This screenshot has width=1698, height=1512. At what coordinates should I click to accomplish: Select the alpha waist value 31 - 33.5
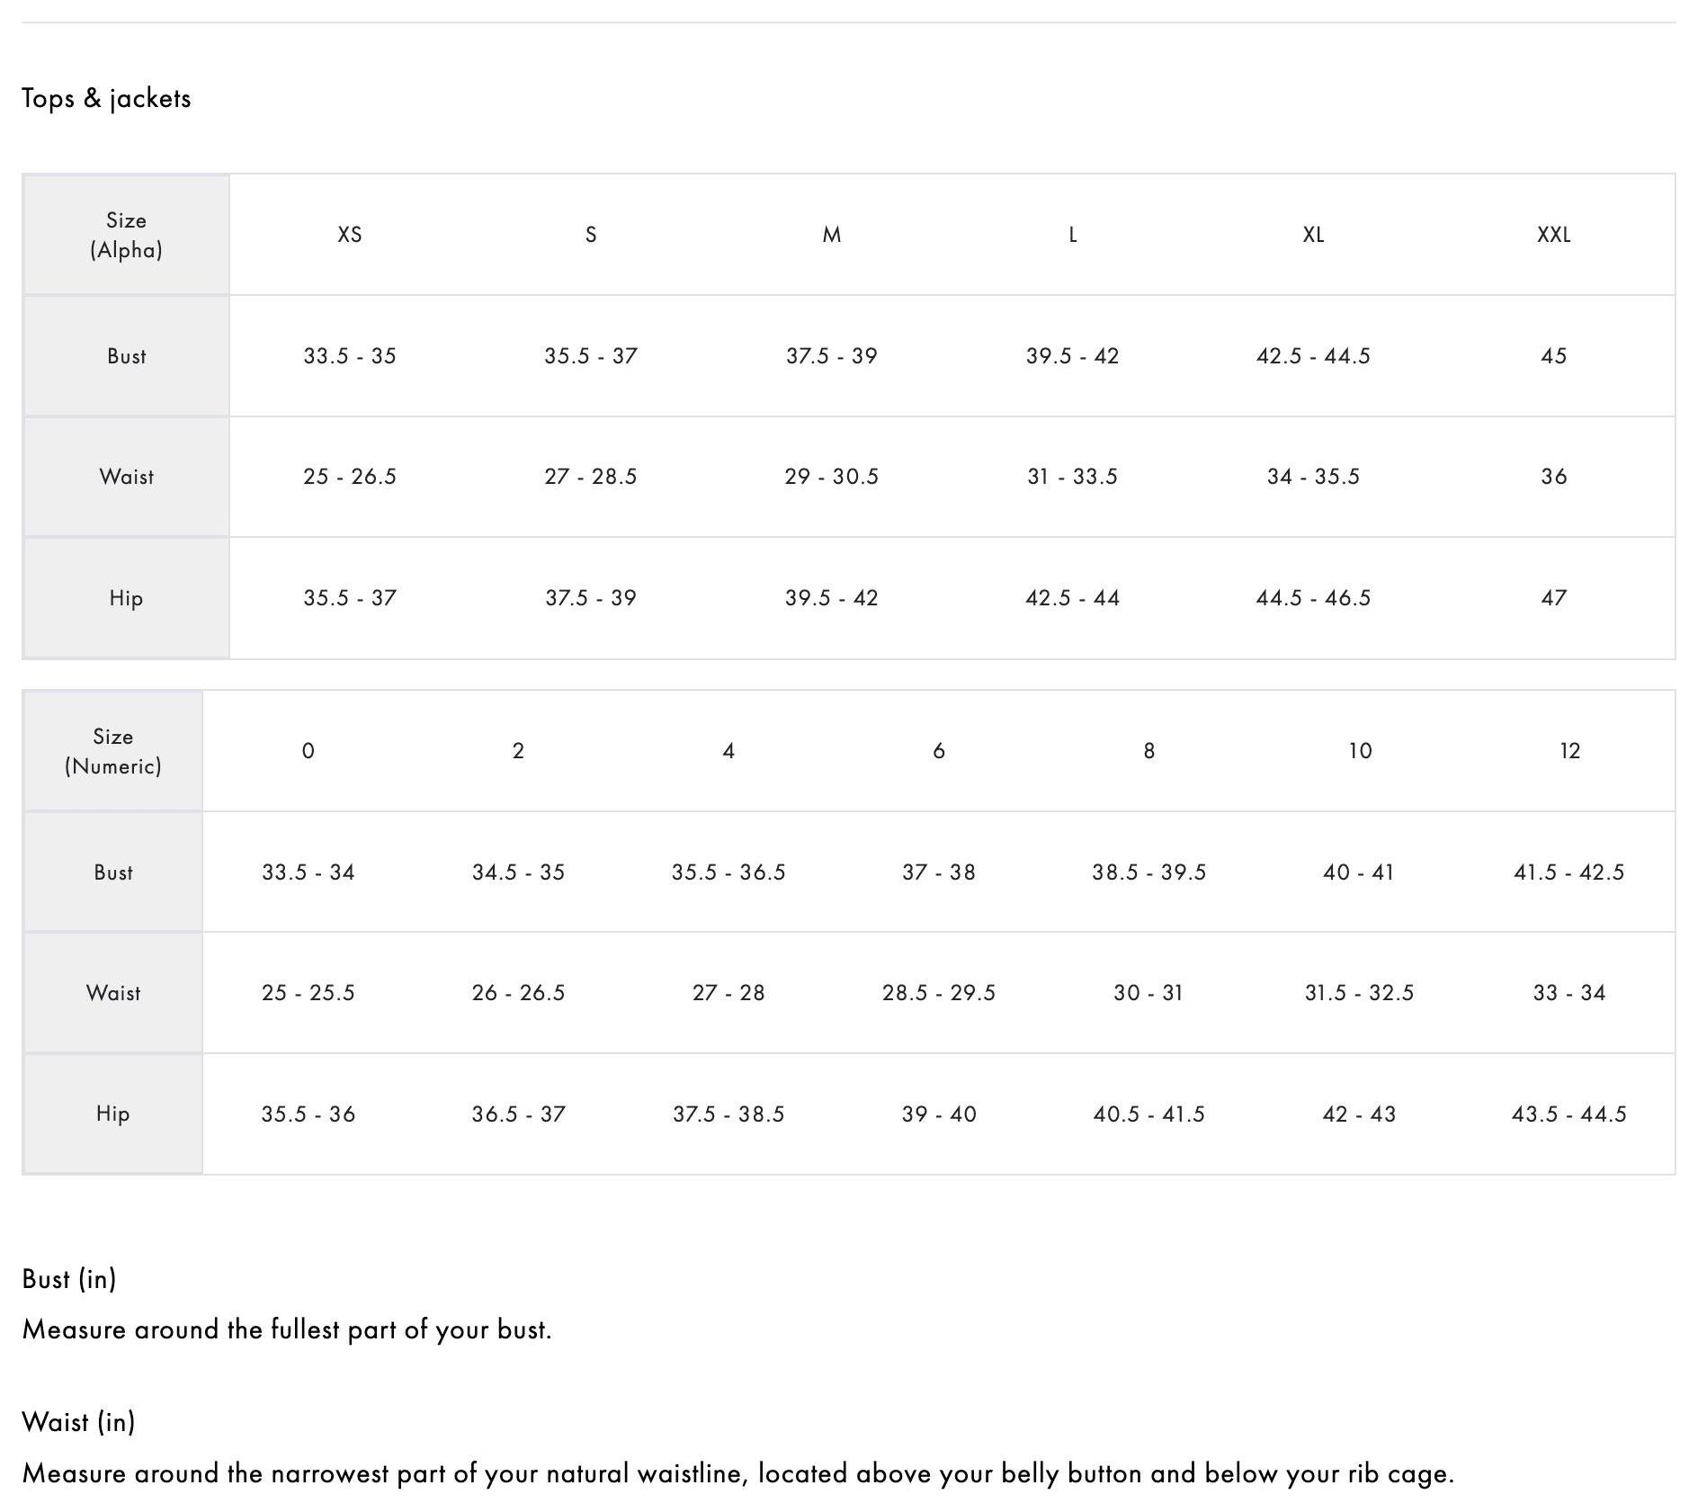click(x=1072, y=477)
